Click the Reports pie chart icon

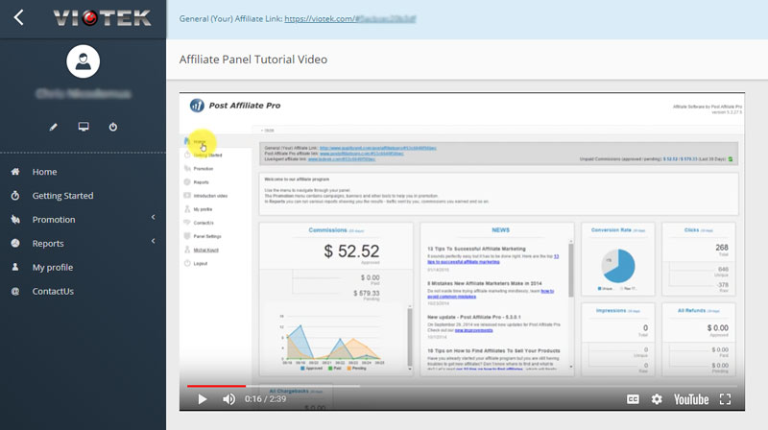15,244
